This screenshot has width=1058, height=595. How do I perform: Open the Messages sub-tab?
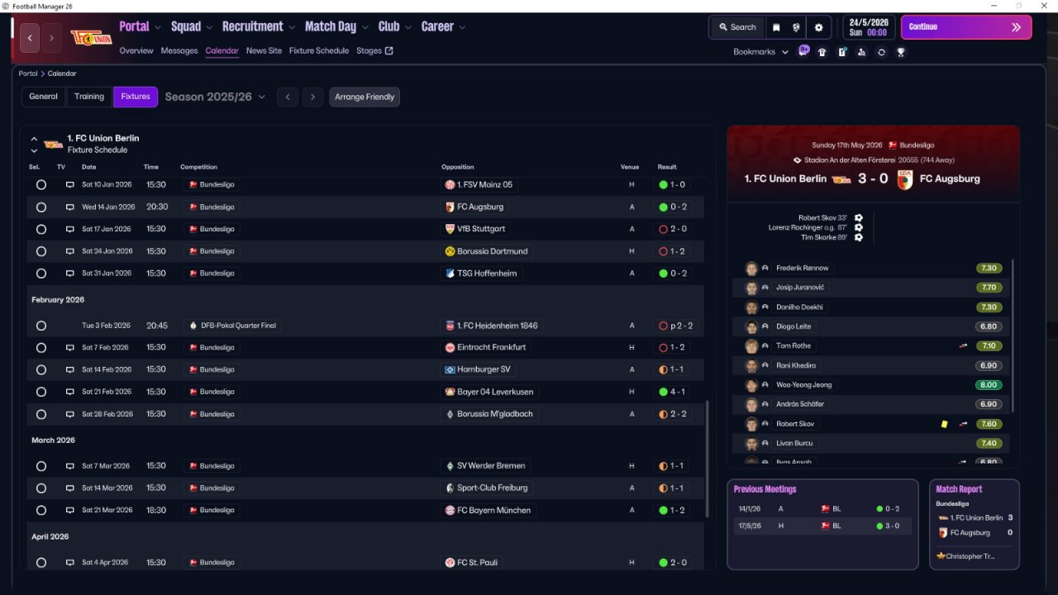179,50
